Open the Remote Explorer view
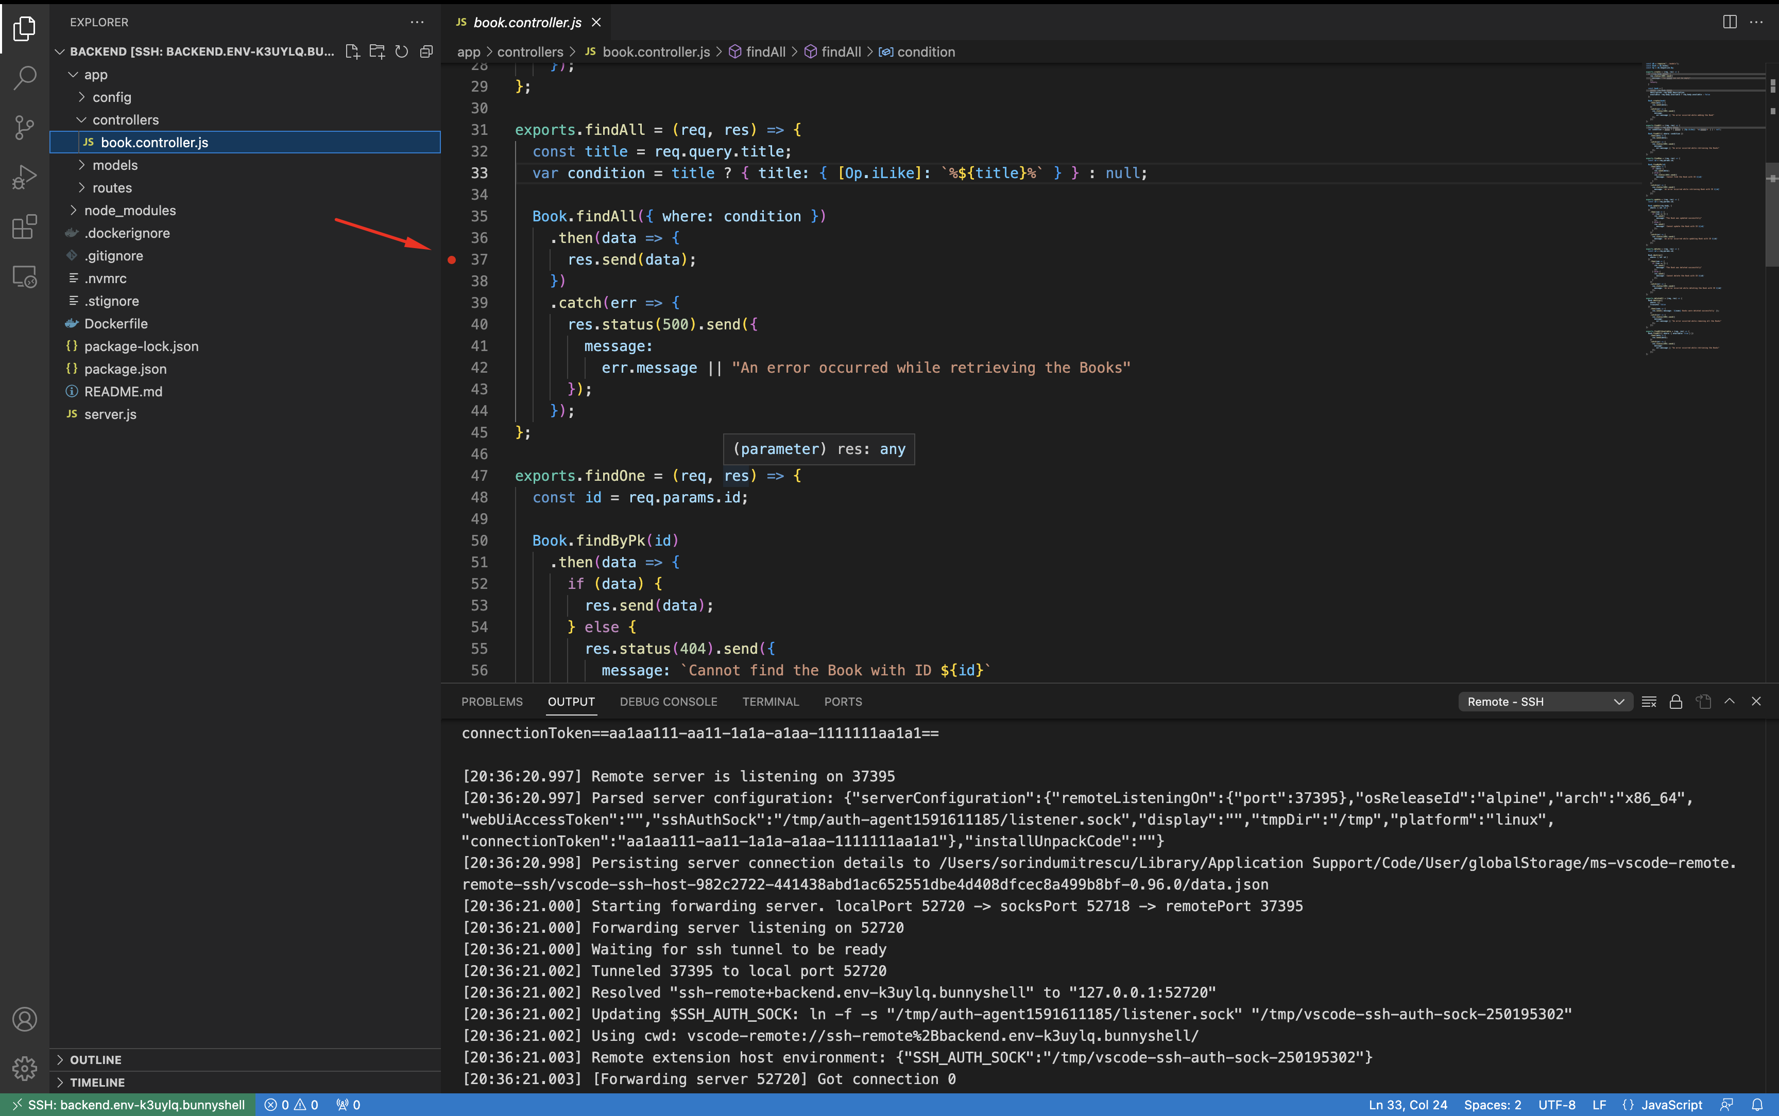Viewport: 1779px width, 1116px height. click(x=24, y=277)
